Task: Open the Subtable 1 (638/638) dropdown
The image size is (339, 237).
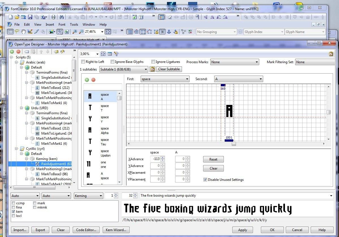Action: tap(123, 69)
